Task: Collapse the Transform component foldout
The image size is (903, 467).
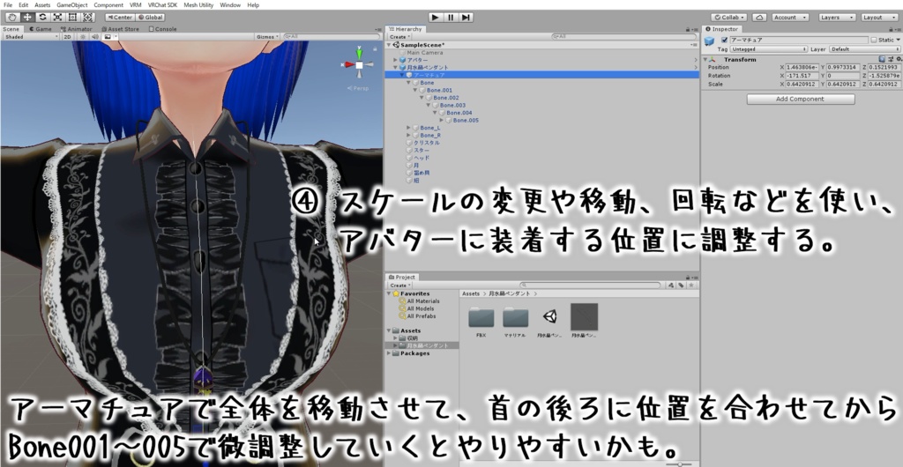Action: coord(705,59)
